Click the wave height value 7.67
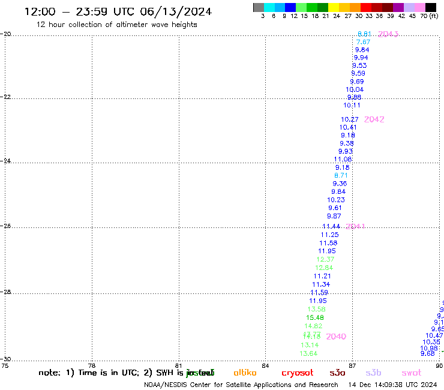Viewport: 444px width, 390px height. point(363,42)
